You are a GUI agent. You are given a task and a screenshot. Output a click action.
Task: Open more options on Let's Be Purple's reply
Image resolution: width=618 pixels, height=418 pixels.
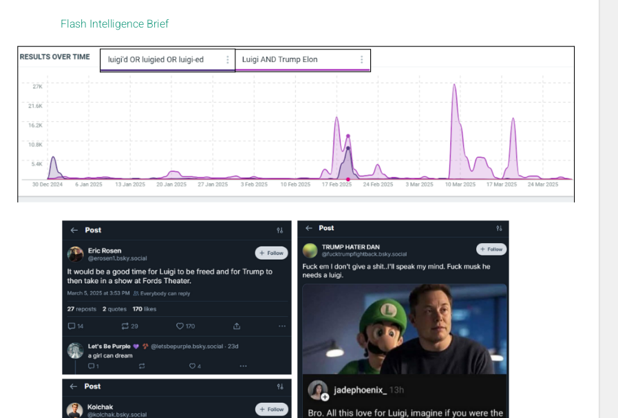click(243, 366)
